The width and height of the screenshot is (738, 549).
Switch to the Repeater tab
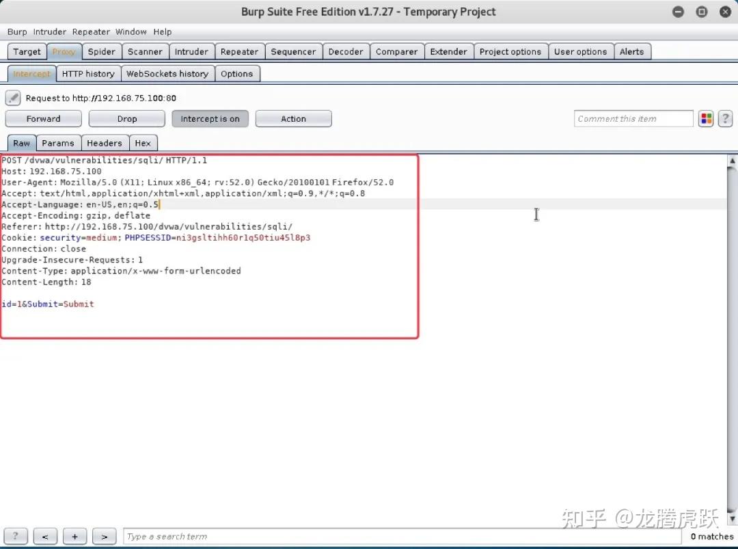click(x=240, y=51)
